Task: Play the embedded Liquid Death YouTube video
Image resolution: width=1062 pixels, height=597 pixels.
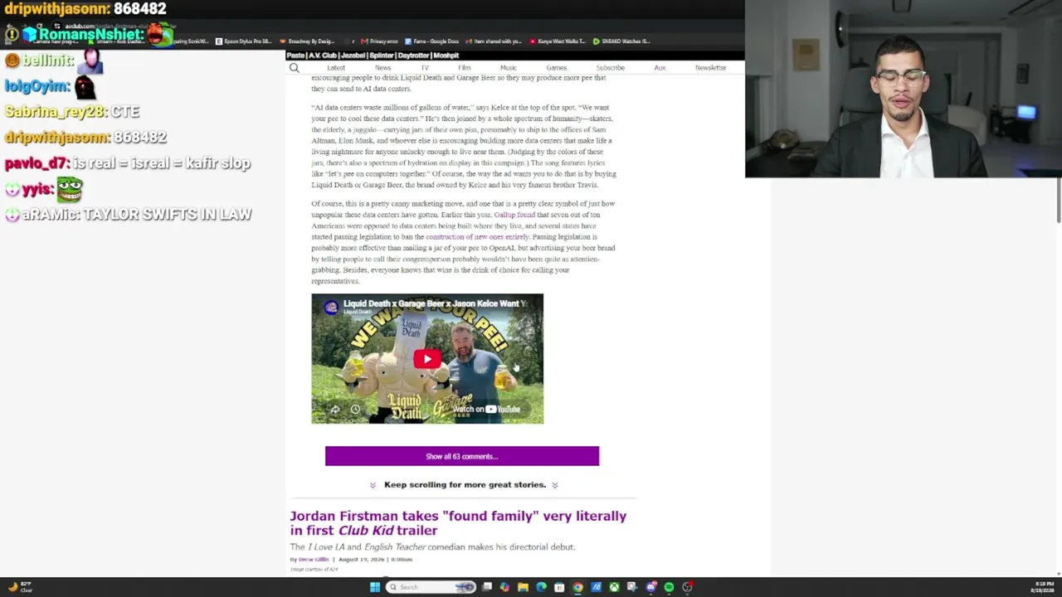Action: click(427, 359)
